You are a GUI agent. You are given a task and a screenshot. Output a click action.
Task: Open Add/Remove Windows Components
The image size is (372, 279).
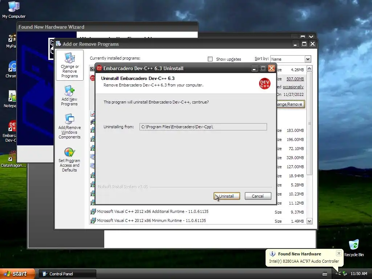pyautogui.click(x=69, y=126)
